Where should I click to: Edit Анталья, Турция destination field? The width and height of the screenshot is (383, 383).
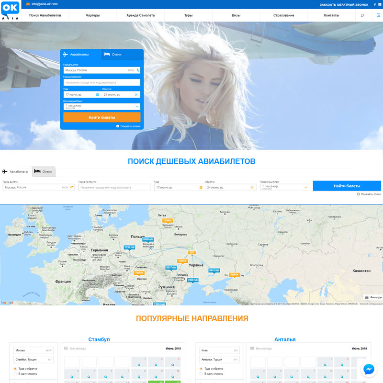[219, 360]
